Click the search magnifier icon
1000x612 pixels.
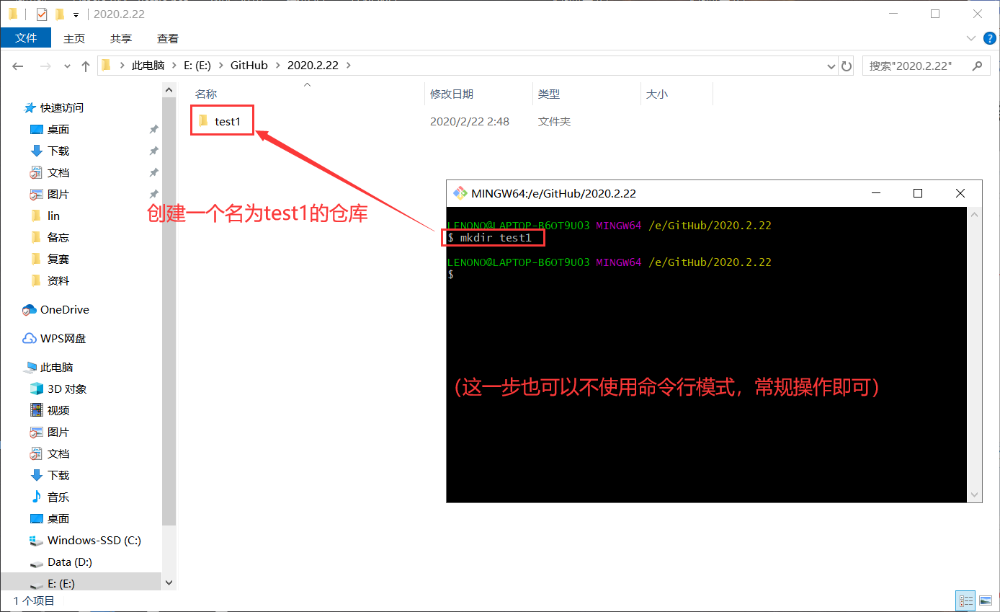click(x=977, y=65)
